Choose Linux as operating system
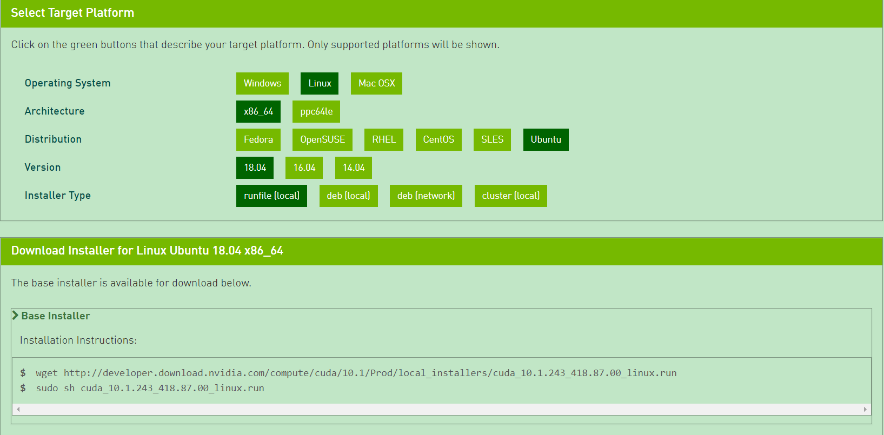Image resolution: width=884 pixels, height=435 pixels. [x=320, y=83]
